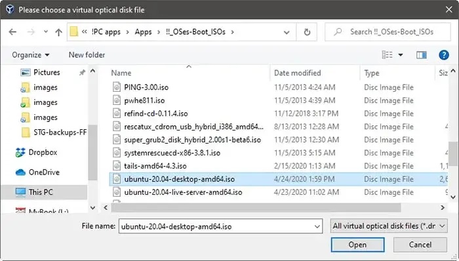
Task: Refresh the !!_OSes-Boot_ISOs folder listing
Action: pos(307,32)
